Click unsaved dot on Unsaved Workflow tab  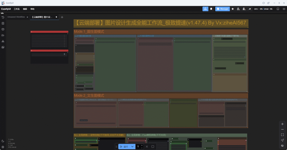[27, 17]
